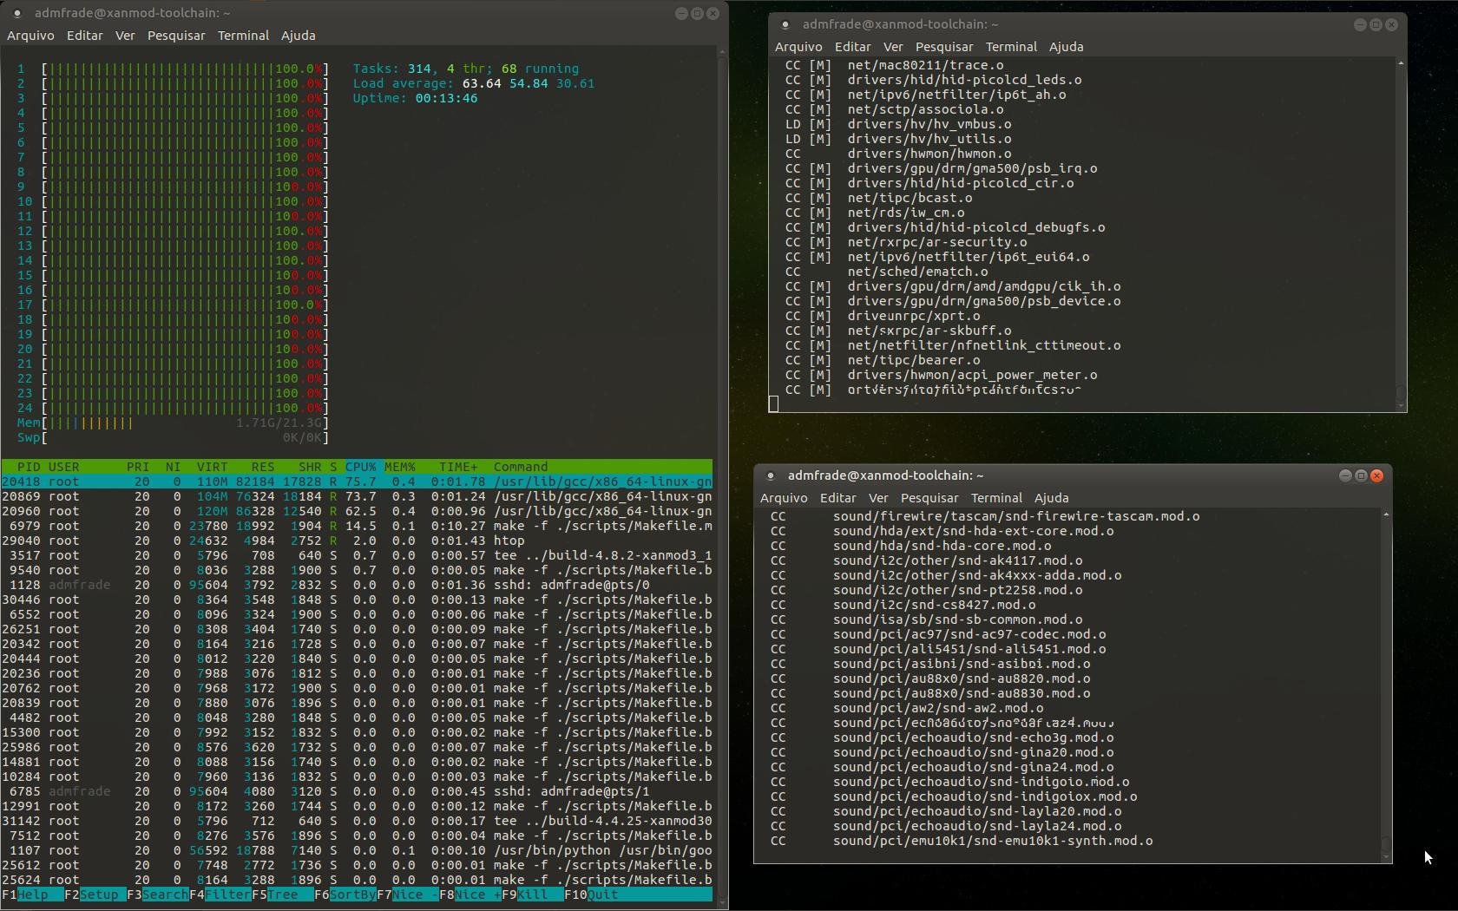Open the Terminal menu in the top-right window

pyautogui.click(x=1009, y=47)
